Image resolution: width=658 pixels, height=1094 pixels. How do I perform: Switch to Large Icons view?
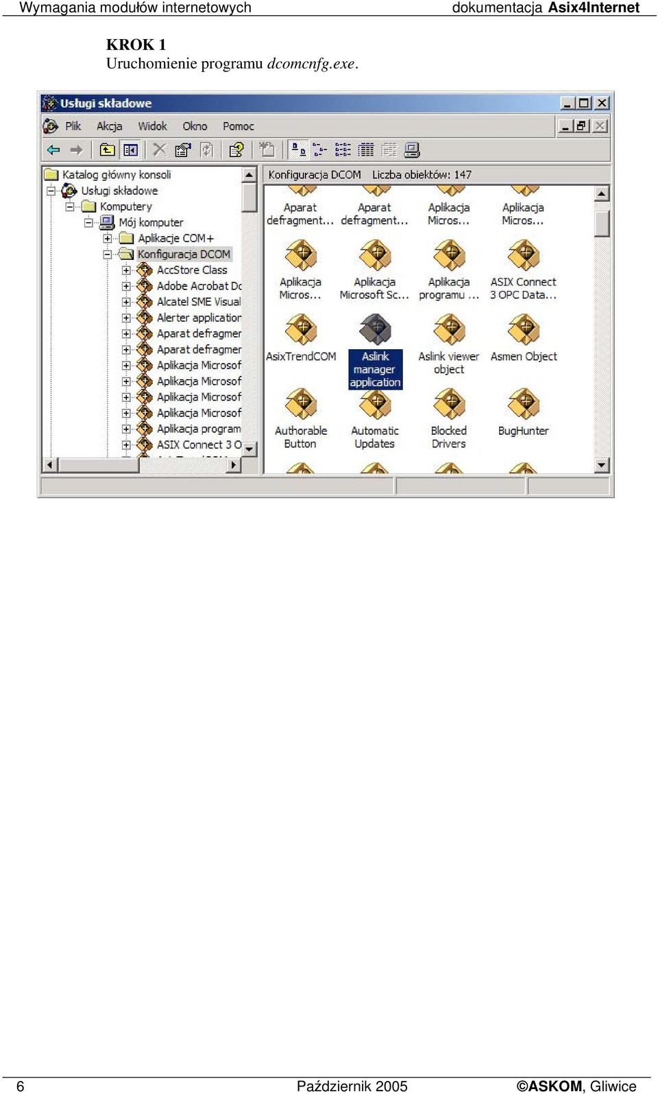pos(298,150)
